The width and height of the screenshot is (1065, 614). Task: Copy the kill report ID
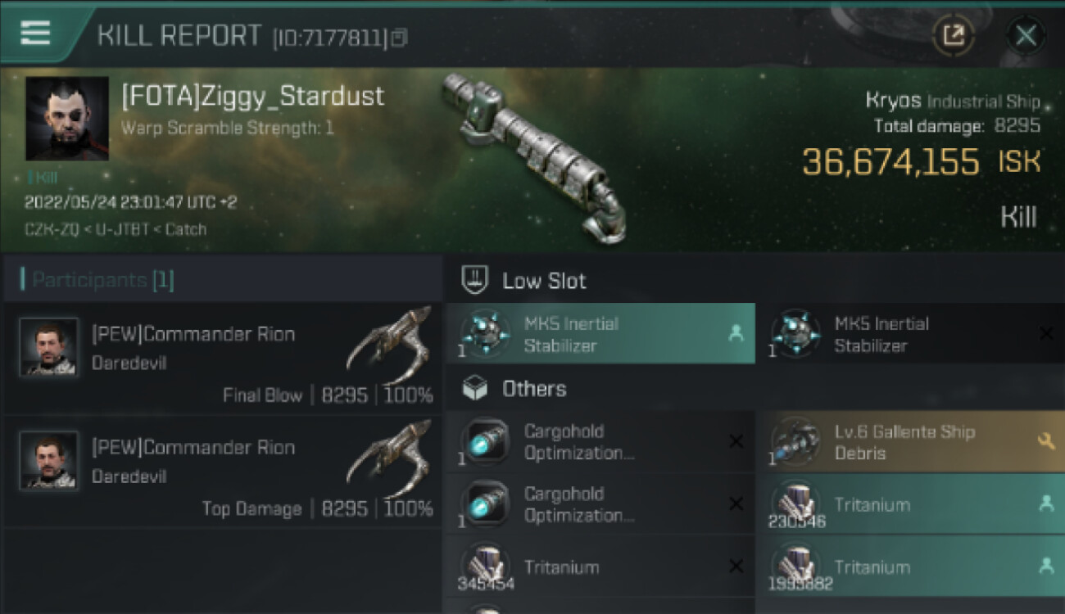(x=399, y=38)
